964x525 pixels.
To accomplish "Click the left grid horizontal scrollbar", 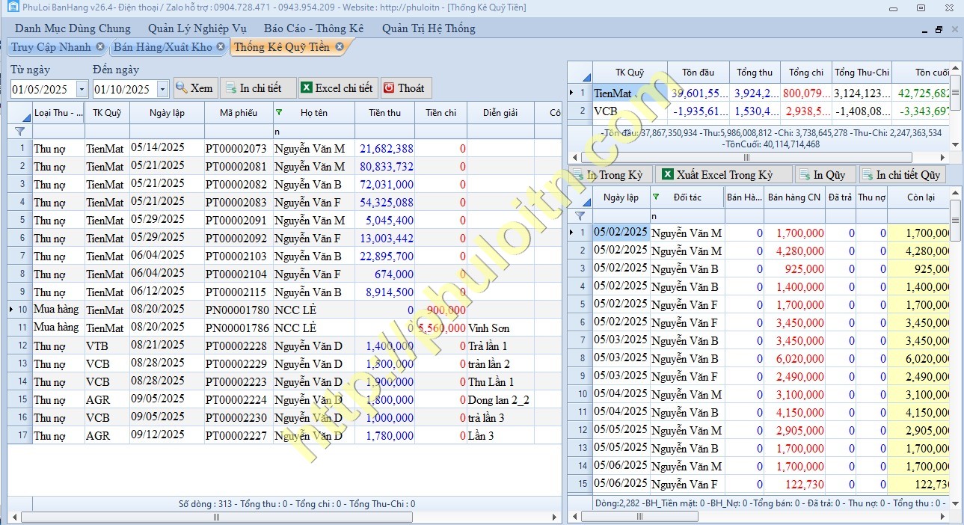I will (284, 517).
